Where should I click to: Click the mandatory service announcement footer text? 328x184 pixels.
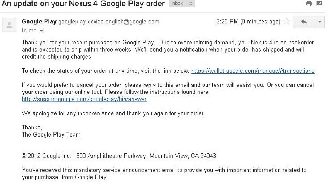164,174
